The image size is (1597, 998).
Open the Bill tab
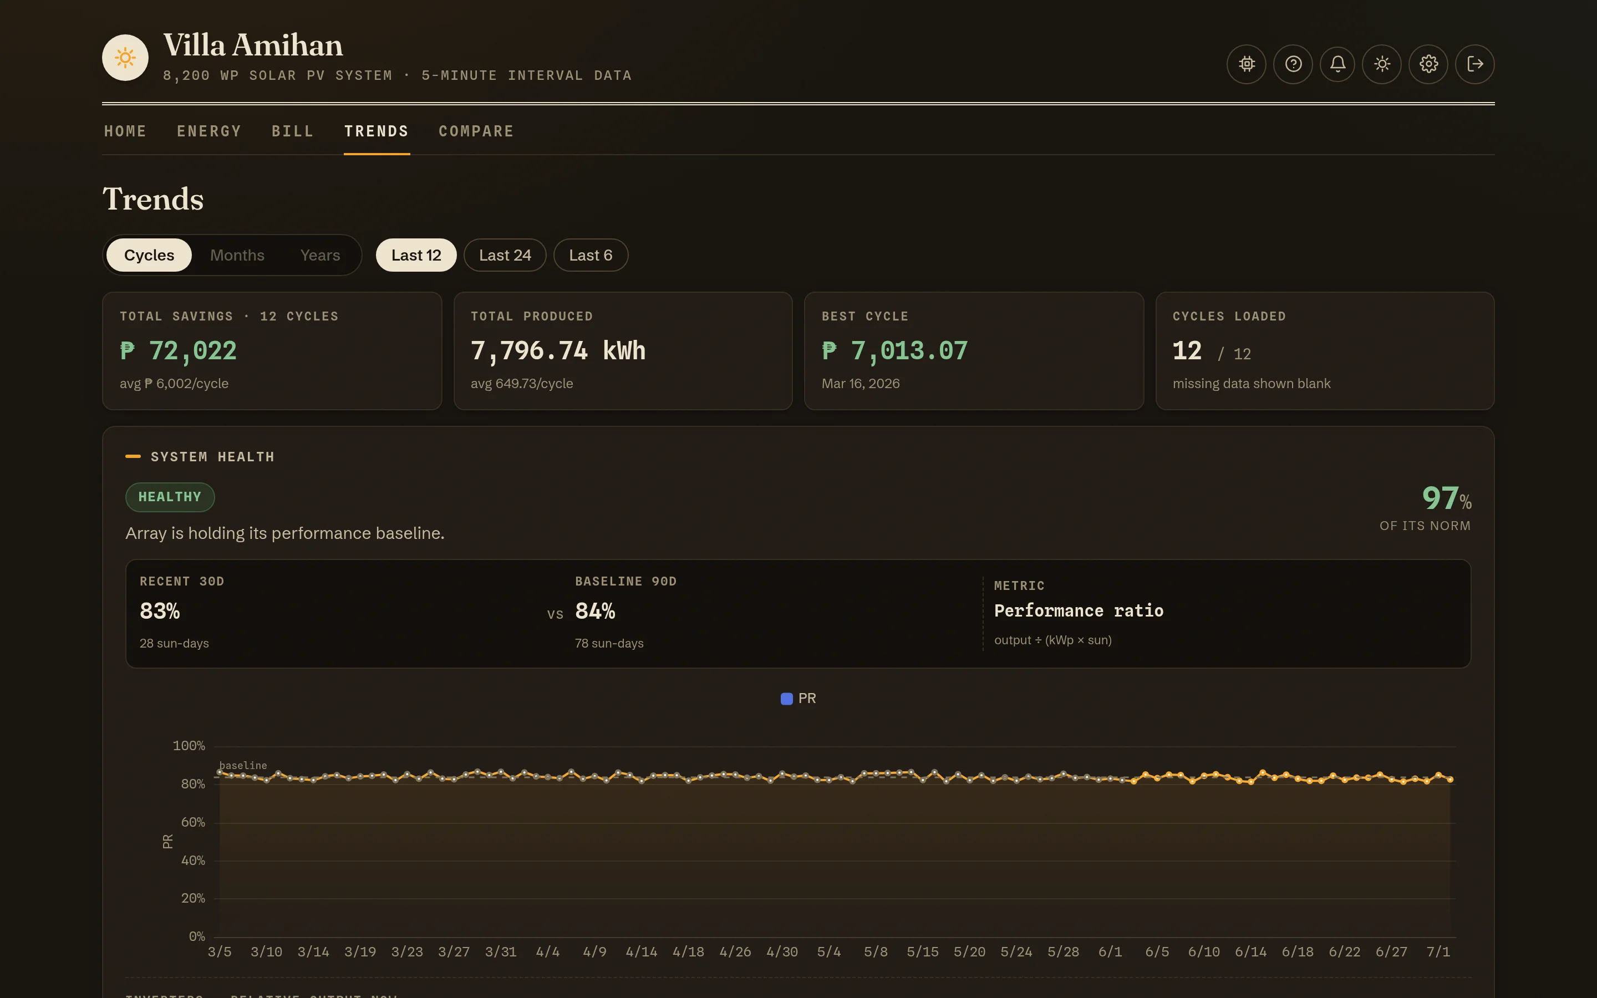click(293, 131)
